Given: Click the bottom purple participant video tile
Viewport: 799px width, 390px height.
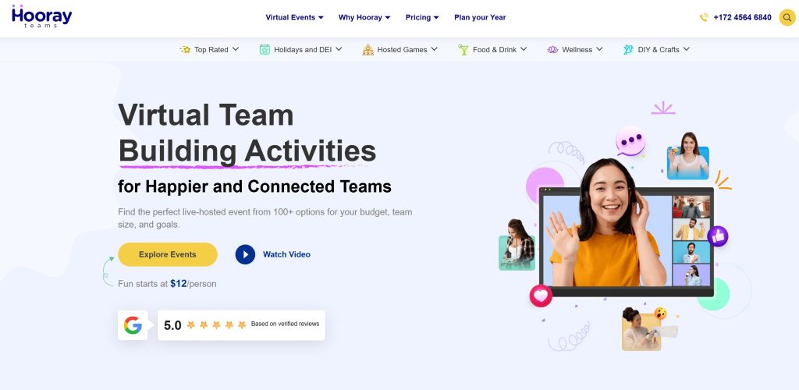Looking at the screenshot, I should pyautogui.click(x=691, y=275).
